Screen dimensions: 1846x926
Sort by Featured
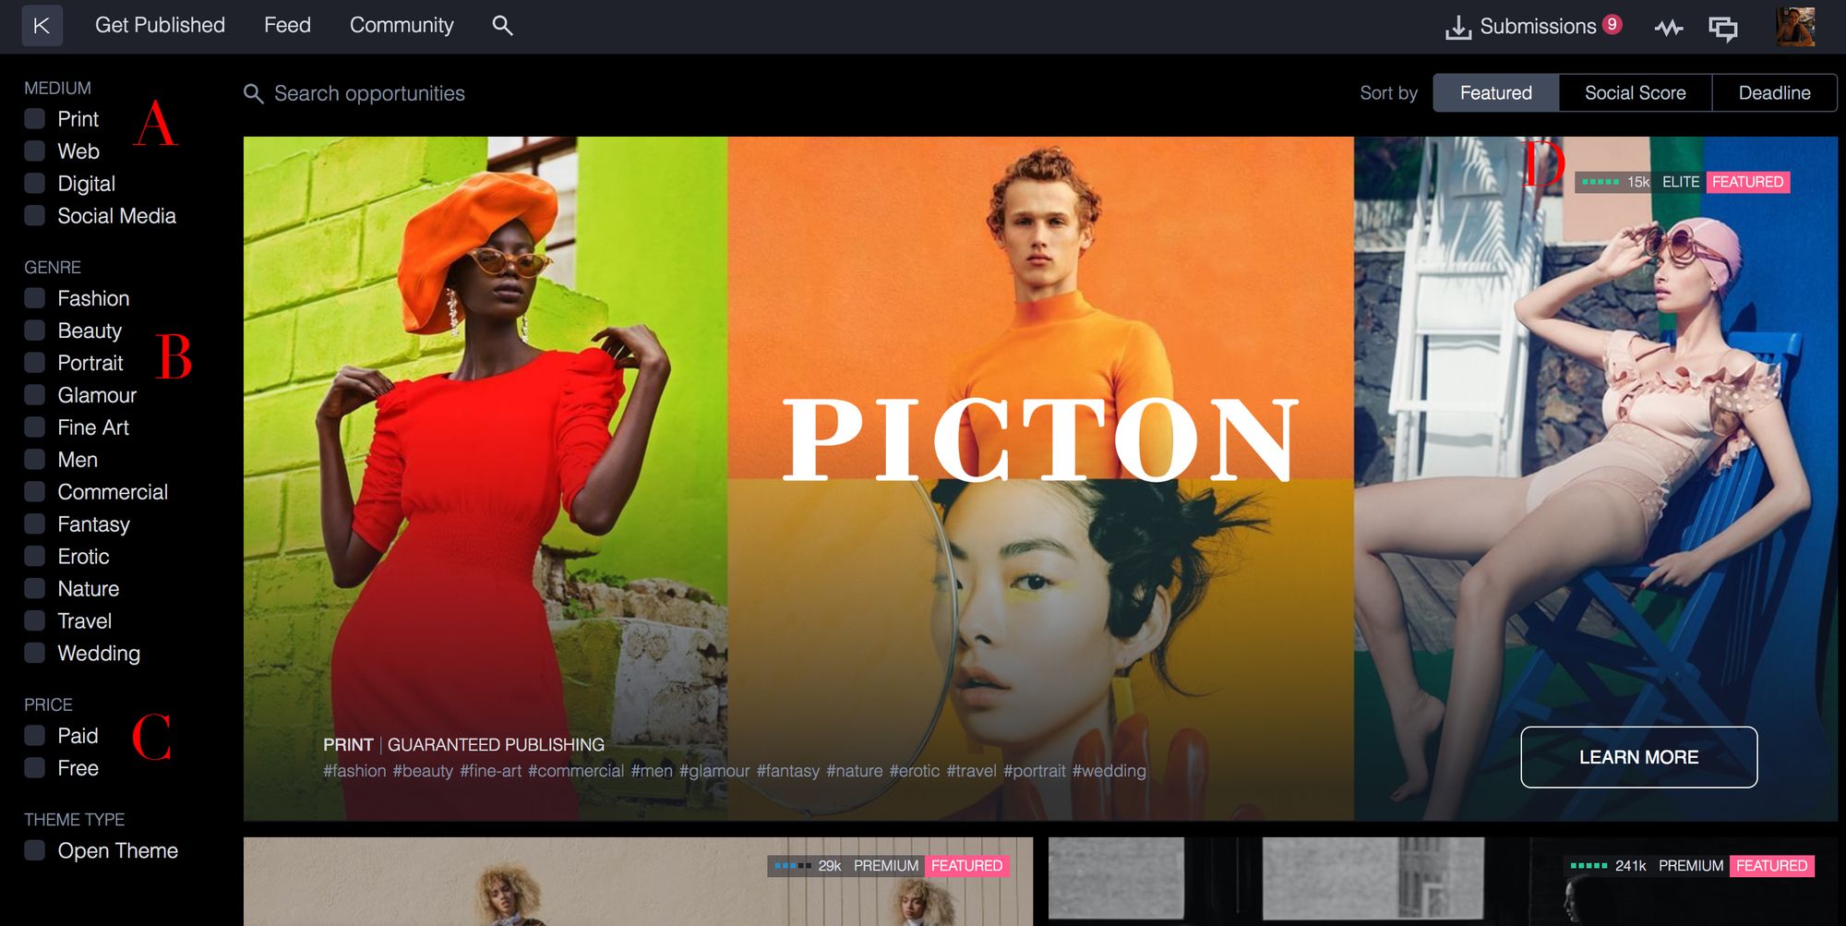click(x=1495, y=92)
